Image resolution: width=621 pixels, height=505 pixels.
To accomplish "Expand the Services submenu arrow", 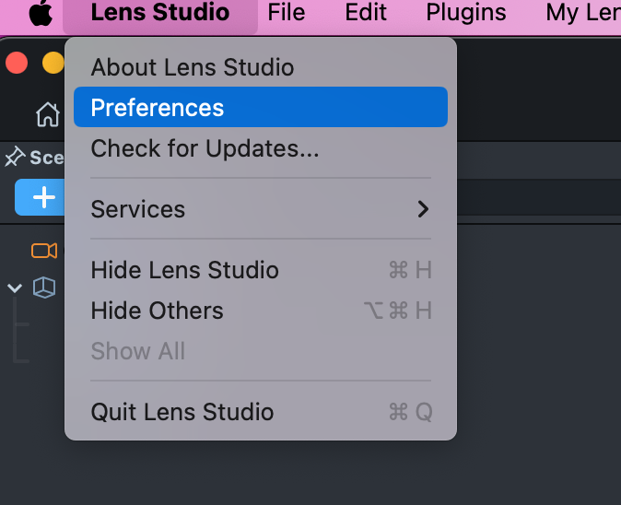I will (x=423, y=209).
